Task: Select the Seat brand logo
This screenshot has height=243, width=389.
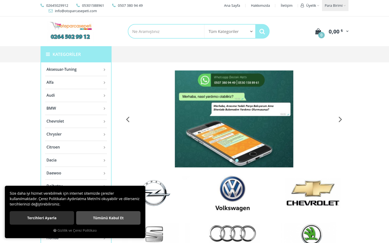Action: 154,234
